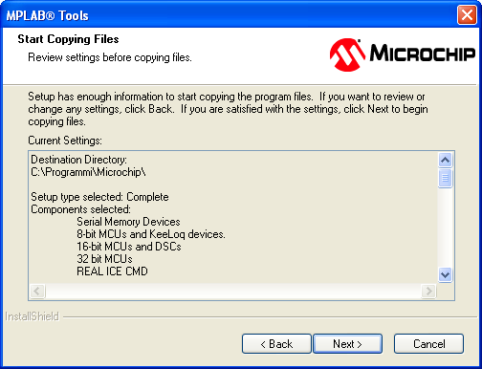This screenshot has height=369, width=482.
Task: Click the settings list scroll-down arrow
Action: 445,274
